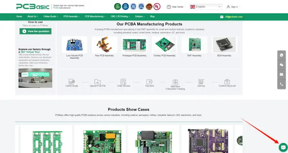Open the live chat bubble widget
288x153 pixels.
point(283,147)
